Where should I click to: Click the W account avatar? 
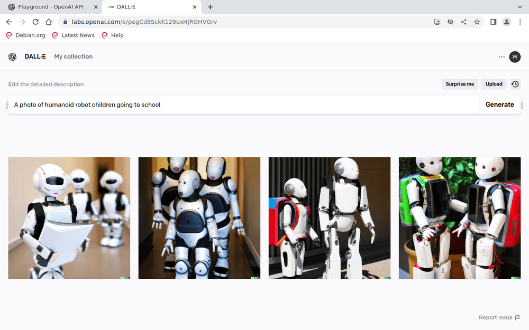tap(514, 56)
